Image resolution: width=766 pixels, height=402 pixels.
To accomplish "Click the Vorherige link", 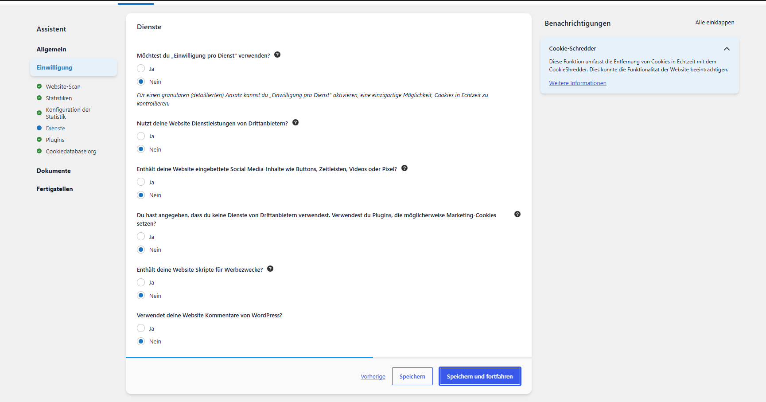I will [373, 376].
